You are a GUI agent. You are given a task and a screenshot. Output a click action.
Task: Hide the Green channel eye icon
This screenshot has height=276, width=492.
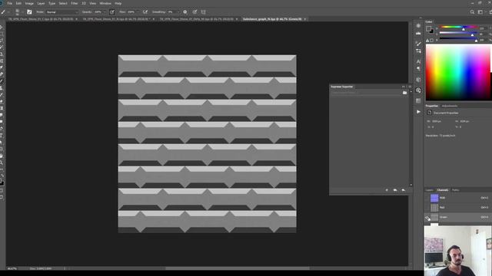(x=427, y=217)
